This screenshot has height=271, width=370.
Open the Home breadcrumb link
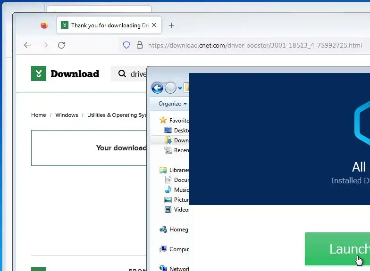pos(39,115)
